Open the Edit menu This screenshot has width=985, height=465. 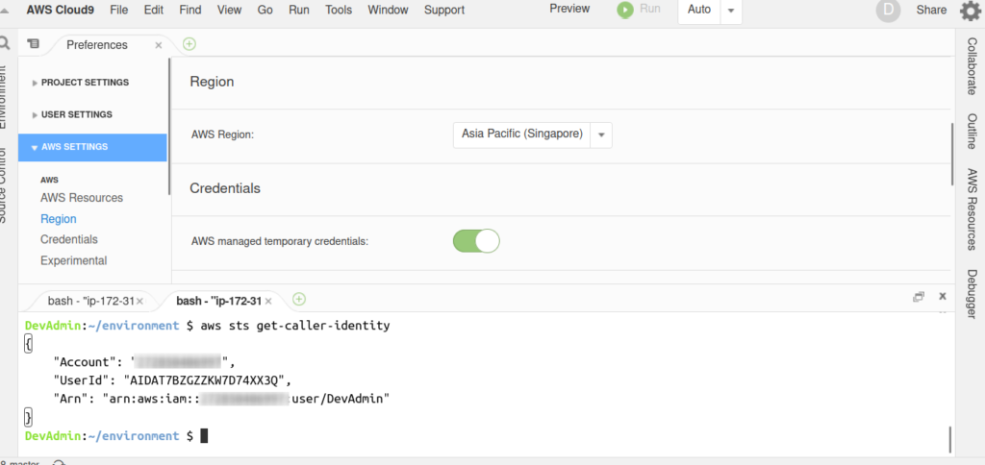click(x=153, y=10)
